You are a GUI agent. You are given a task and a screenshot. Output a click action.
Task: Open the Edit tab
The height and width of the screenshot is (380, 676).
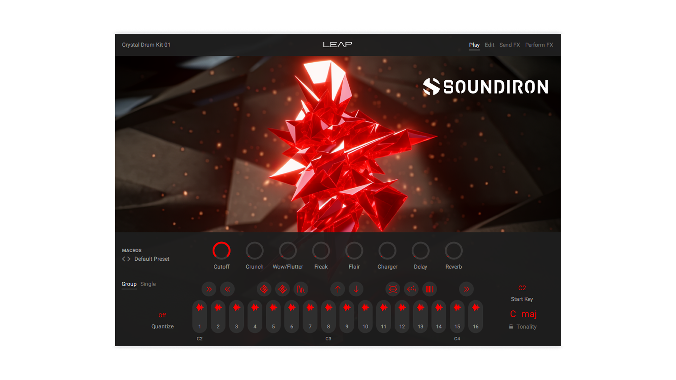(489, 45)
